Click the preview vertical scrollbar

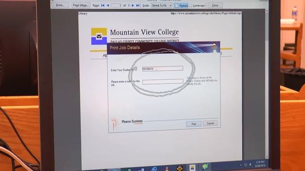click(267, 84)
